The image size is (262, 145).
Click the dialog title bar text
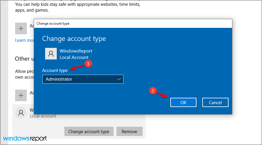coord(53,23)
